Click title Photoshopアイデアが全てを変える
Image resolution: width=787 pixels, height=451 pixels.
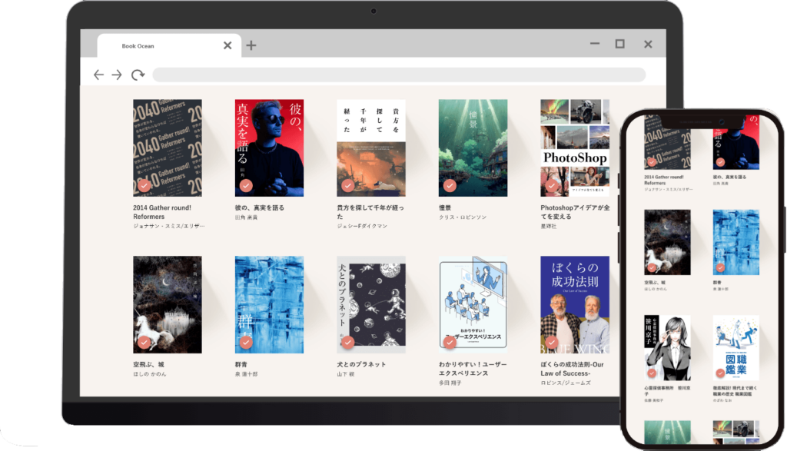[x=575, y=212]
